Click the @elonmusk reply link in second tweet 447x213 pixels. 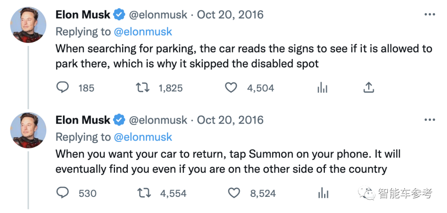(143, 137)
